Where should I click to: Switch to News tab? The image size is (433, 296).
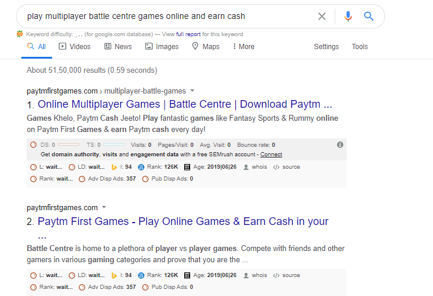pyautogui.click(x=118, y=47)
